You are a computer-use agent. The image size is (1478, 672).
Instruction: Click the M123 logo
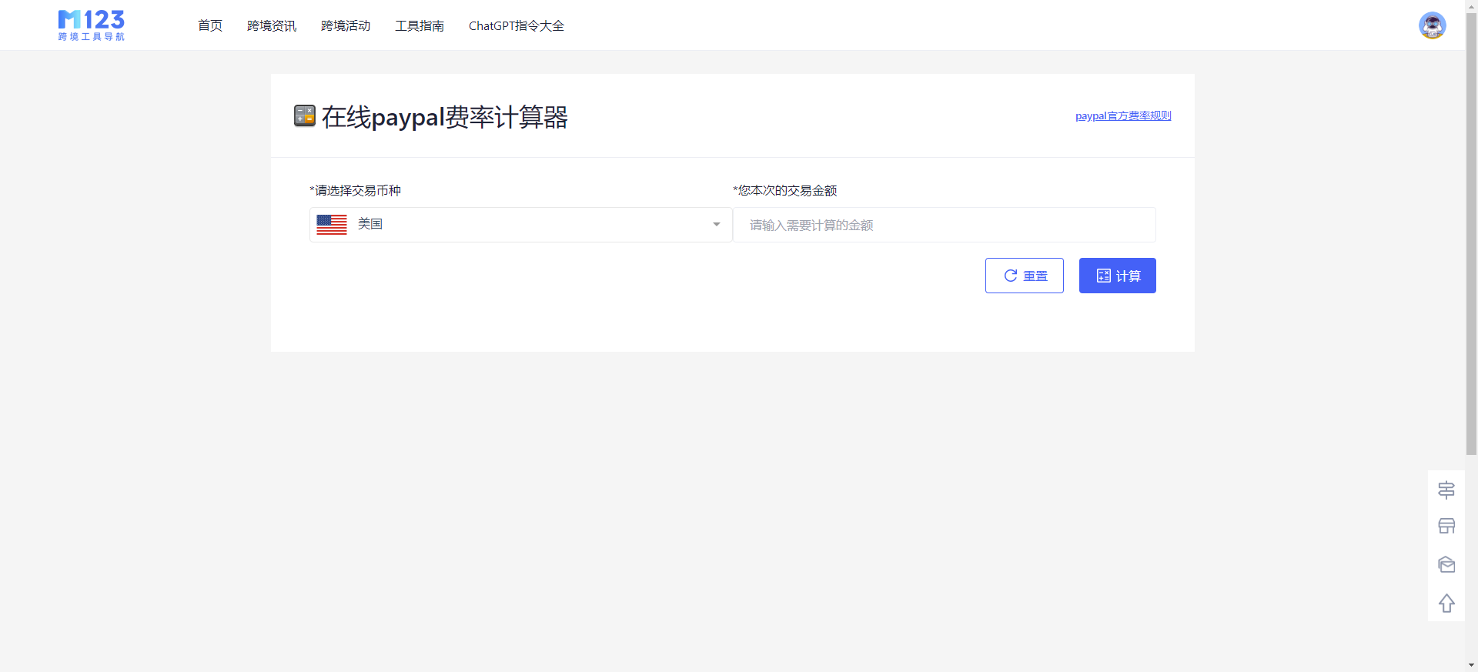[x=92, y=25]
